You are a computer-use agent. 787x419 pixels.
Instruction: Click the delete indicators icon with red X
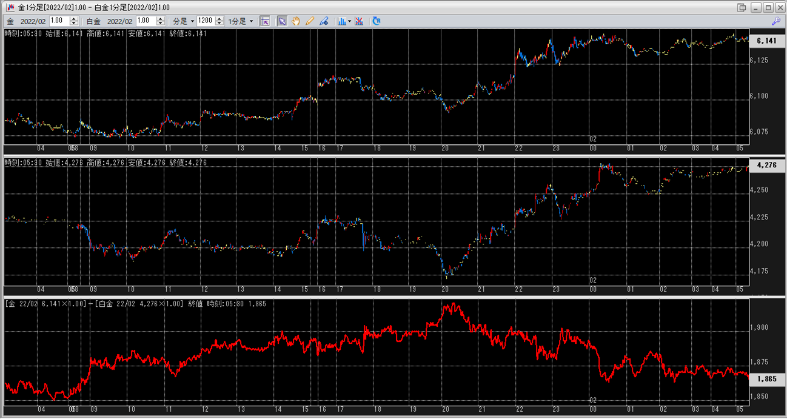[359, 21]
